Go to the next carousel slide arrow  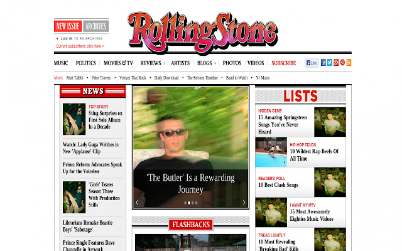point(244,202)
